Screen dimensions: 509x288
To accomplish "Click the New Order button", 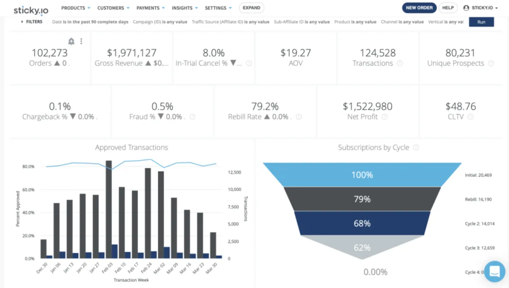I will tap(419, 8).
